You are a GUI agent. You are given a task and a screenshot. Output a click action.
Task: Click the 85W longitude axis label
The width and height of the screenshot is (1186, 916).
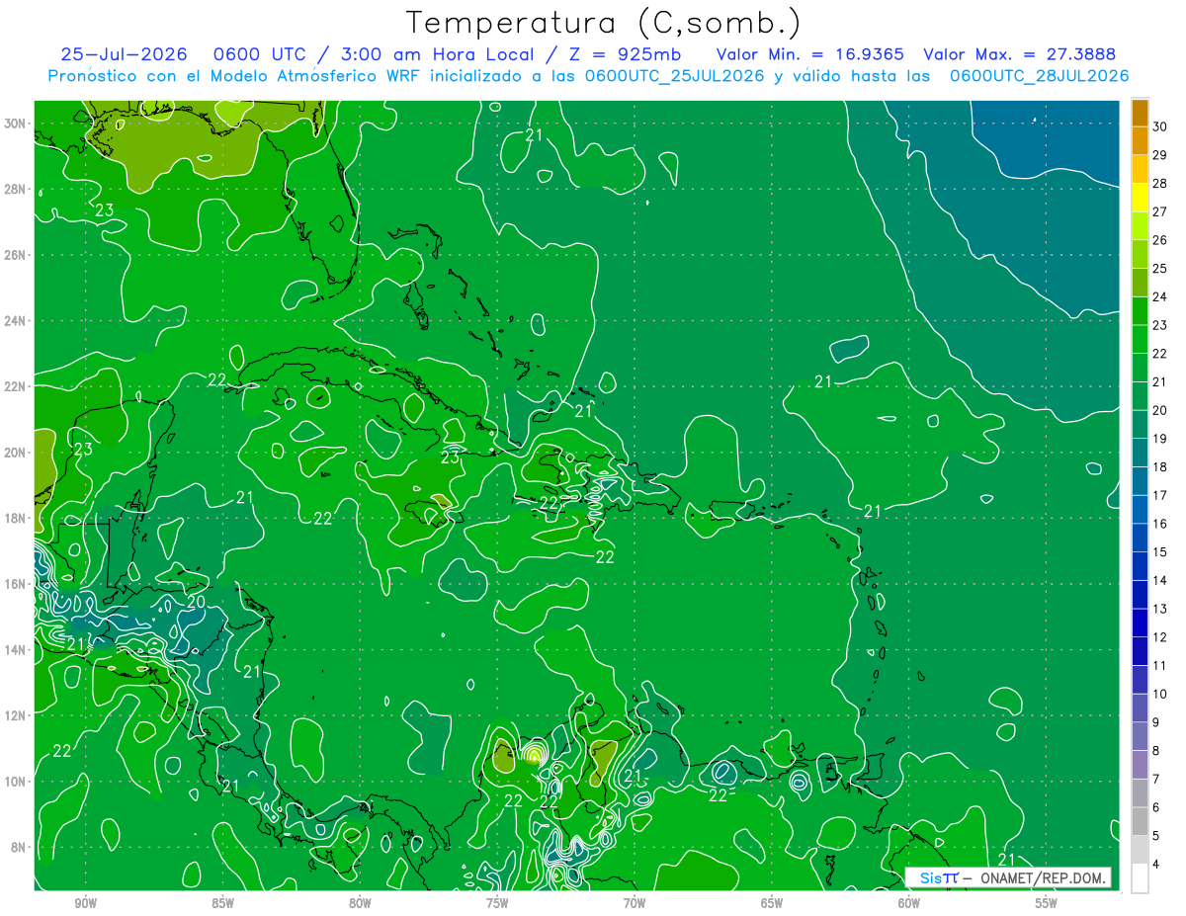pos(222,903)
